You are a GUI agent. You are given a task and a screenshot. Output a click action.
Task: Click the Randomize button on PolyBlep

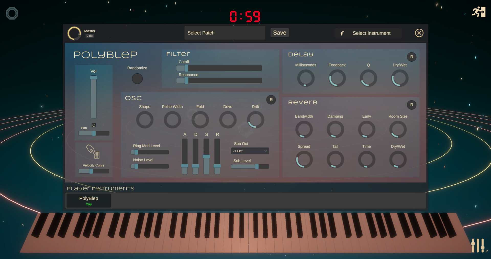click(x=137, y=78)
